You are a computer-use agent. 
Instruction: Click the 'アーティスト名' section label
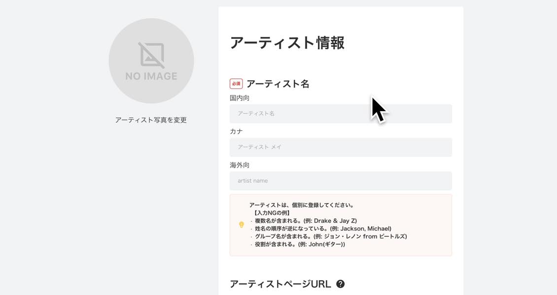point(278,84)
